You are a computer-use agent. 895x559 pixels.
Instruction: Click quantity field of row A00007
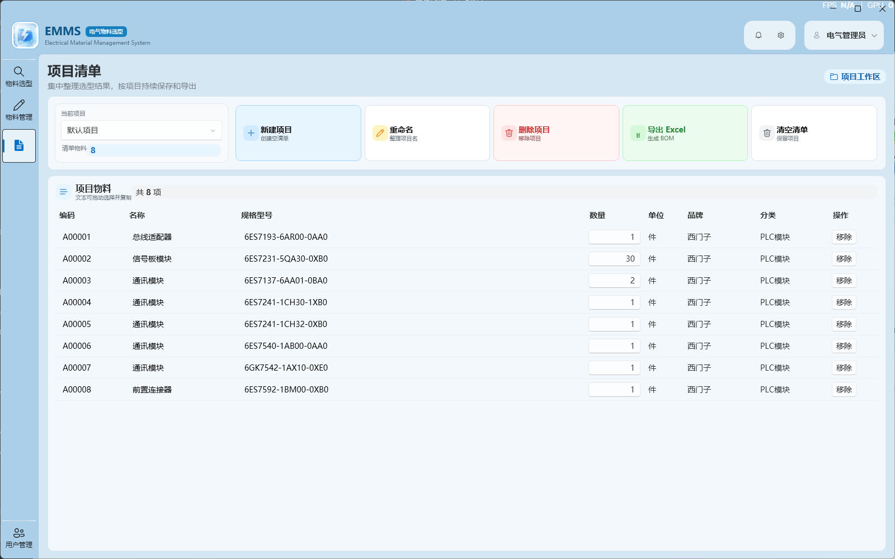614,368
